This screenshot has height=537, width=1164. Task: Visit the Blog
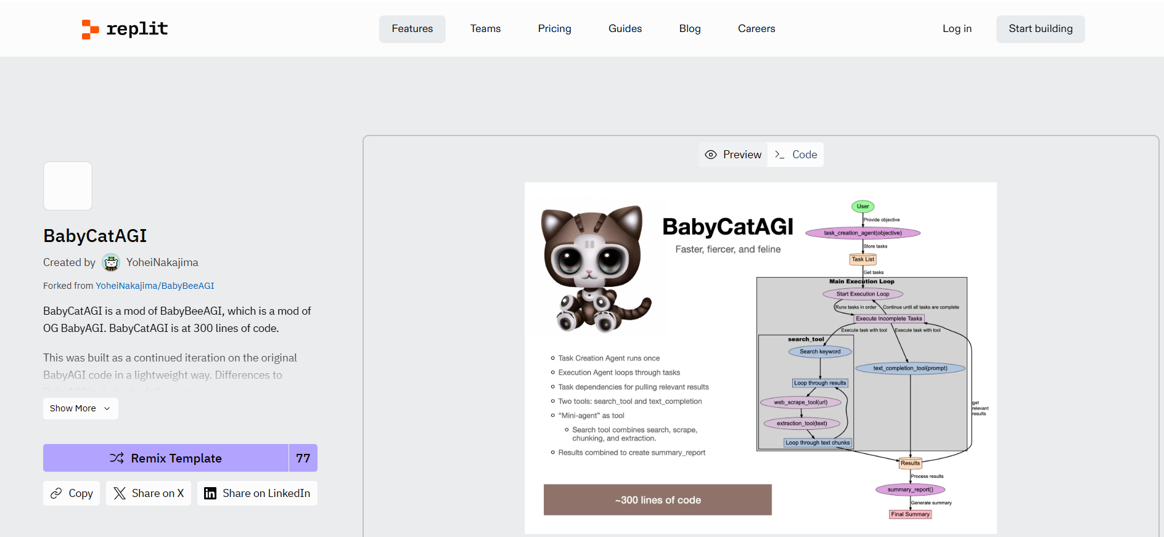(x=690, y=29)
